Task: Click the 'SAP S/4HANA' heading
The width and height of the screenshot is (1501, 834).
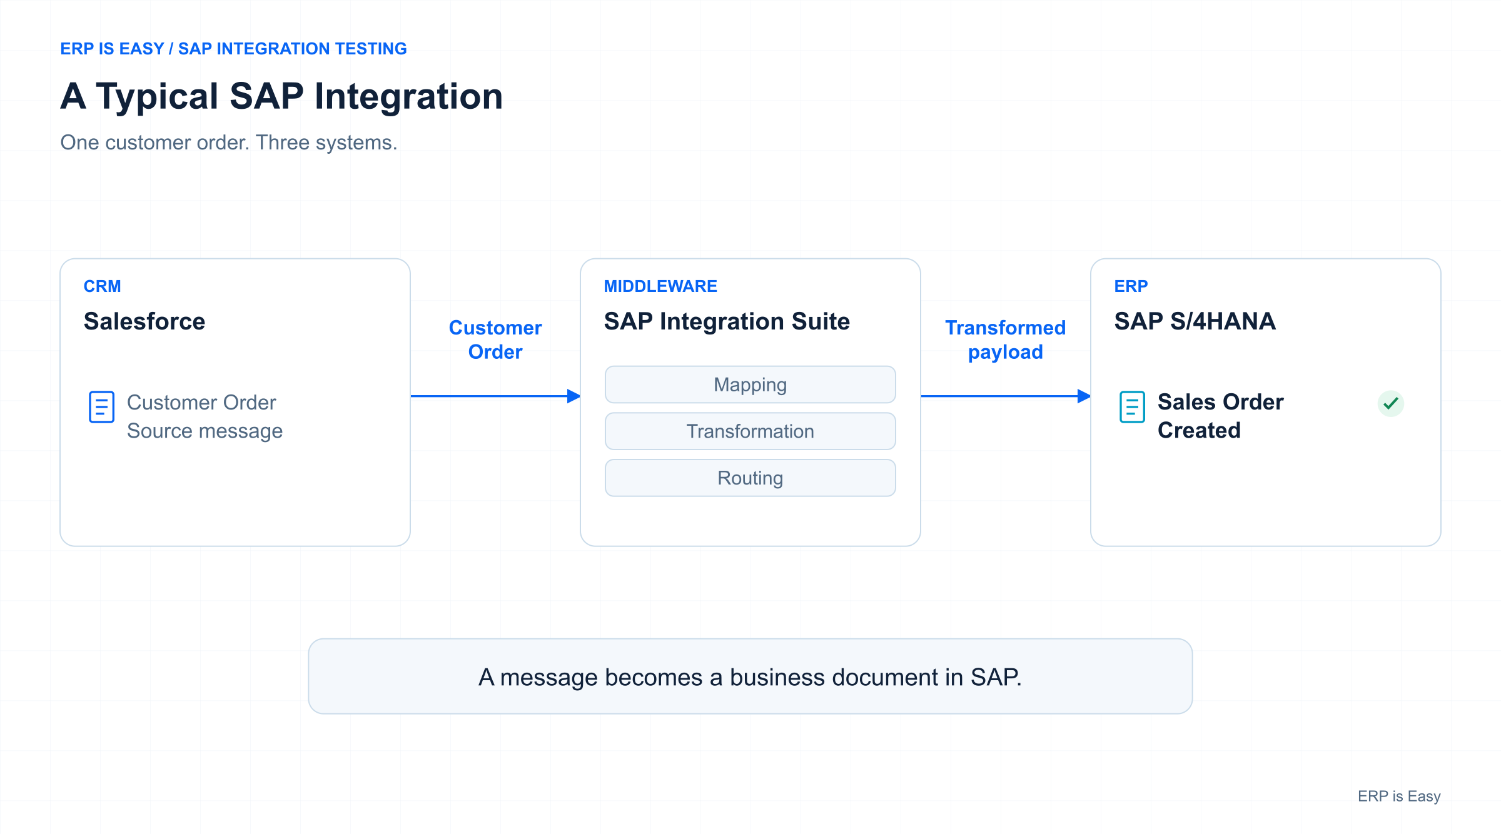Action: pos(1195,321)
